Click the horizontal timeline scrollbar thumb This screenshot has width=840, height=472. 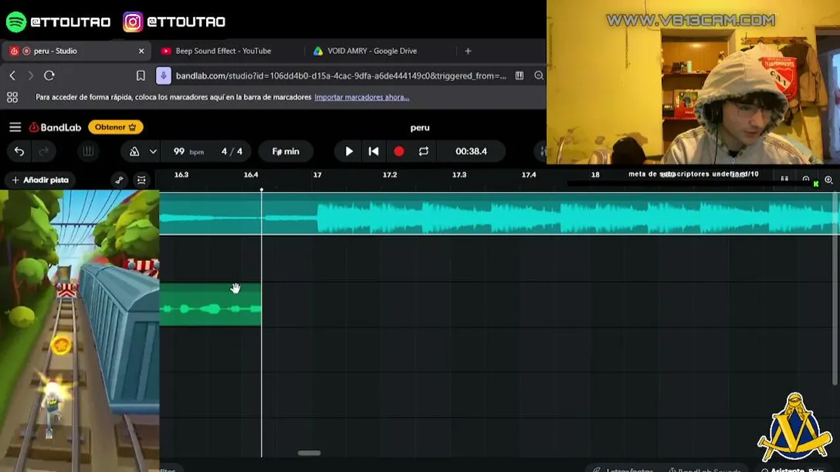309,452
